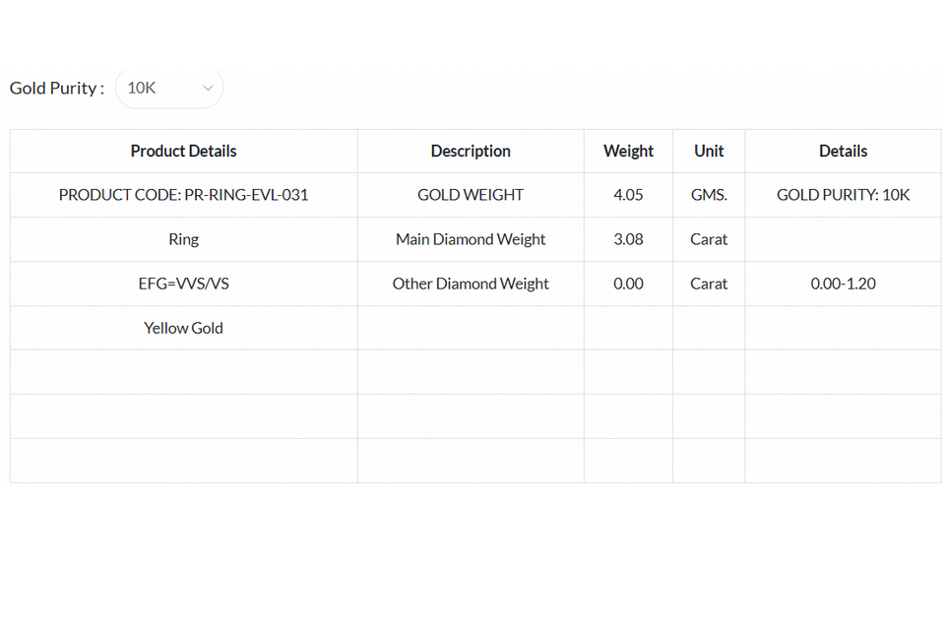Select the Description column header
The width and height of the screenshot is (945, 633).
(471, 151)
